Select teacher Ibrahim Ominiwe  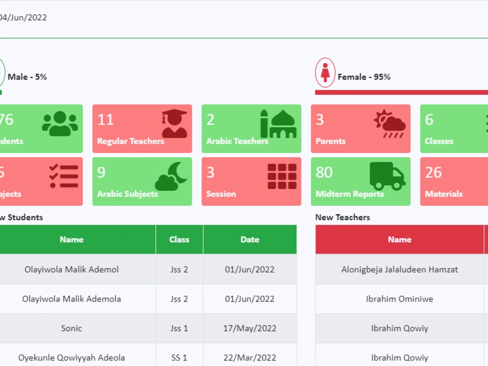pos(399,299)
